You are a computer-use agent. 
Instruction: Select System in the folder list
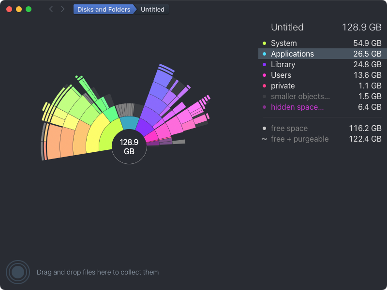[322, 43]
